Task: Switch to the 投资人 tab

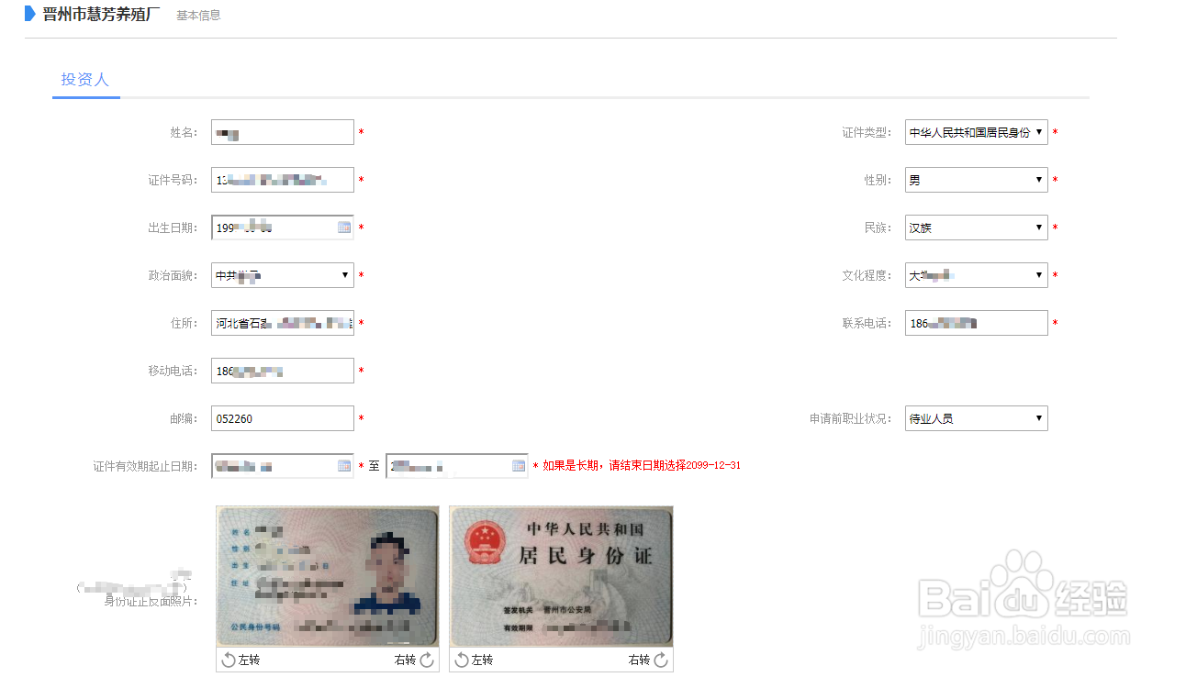Action: pyautogui.click(x=85, y=79)
